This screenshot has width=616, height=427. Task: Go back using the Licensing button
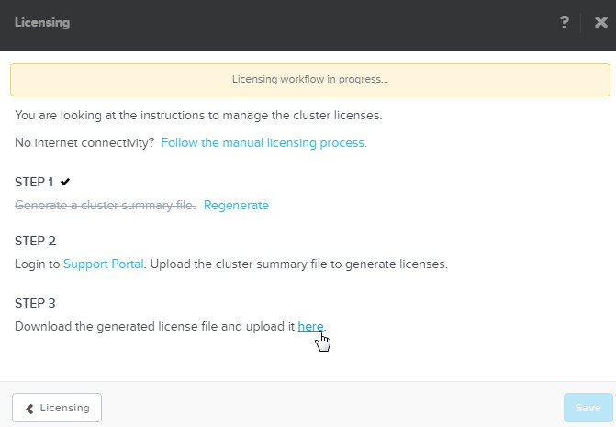(57, 408)
